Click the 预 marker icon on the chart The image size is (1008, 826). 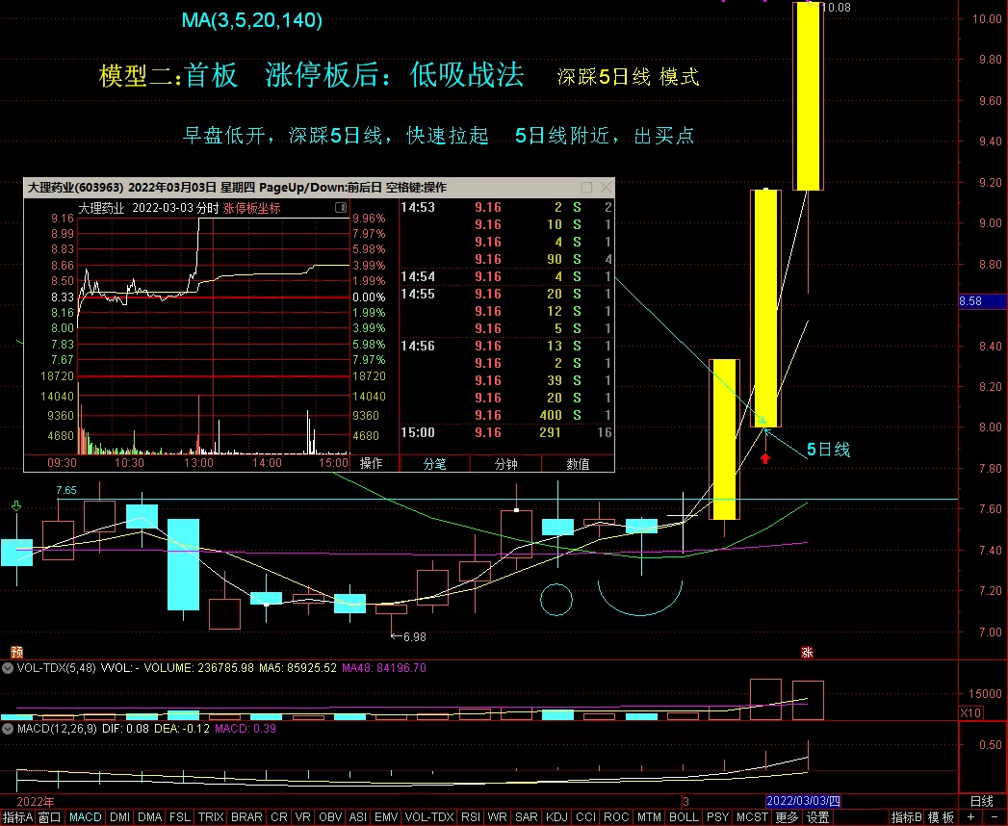[17, 652]
